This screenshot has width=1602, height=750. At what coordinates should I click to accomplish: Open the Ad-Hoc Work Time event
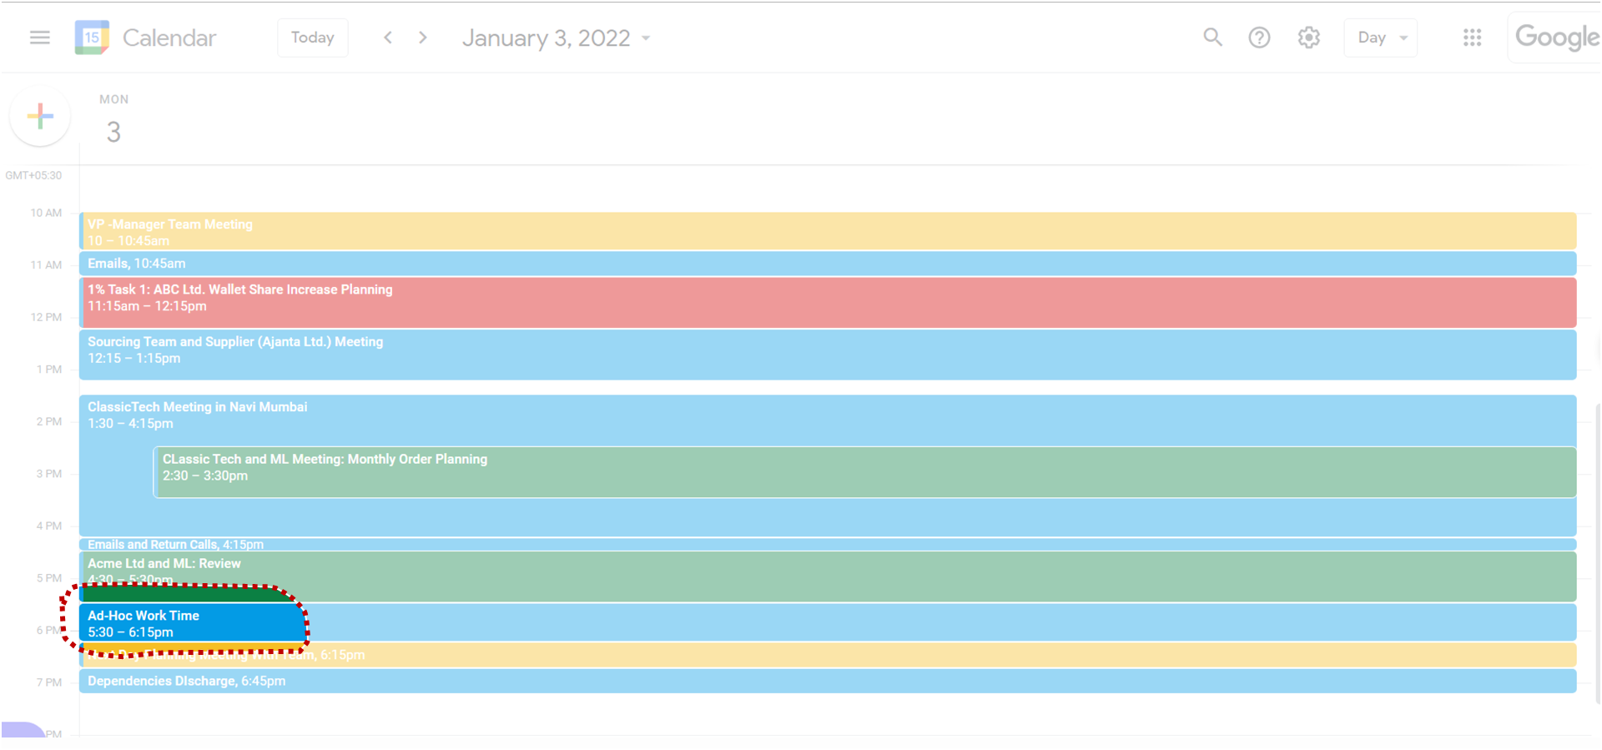(x=194, y=623)
